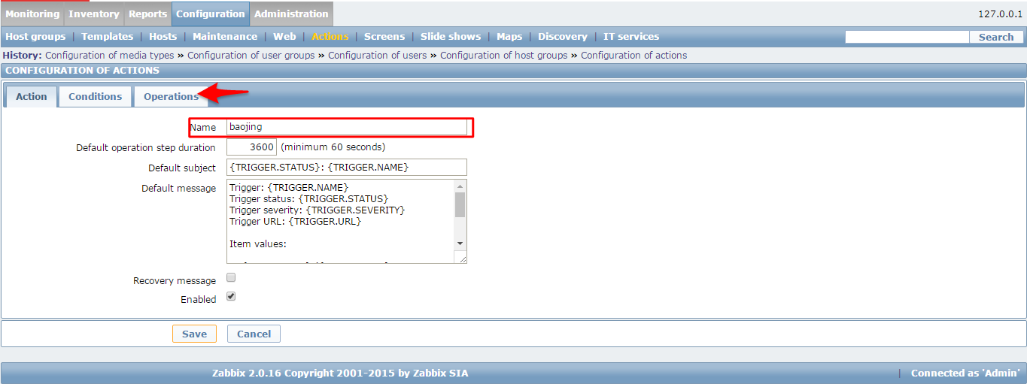The image size is (1027, 384).
Task: Enable the Recovery message checkbox
Action: coord(231,277)
